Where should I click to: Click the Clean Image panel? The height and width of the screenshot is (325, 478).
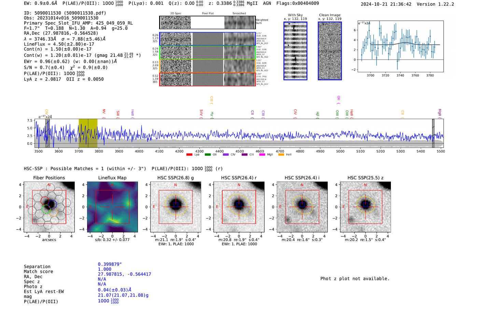[x=330, y=51]
